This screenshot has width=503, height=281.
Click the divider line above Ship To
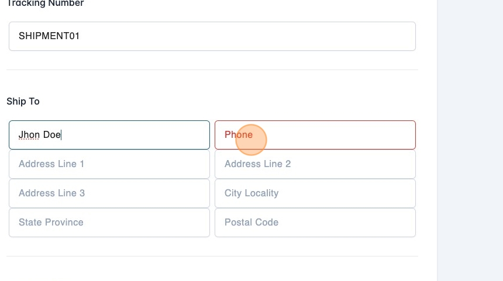212,70
